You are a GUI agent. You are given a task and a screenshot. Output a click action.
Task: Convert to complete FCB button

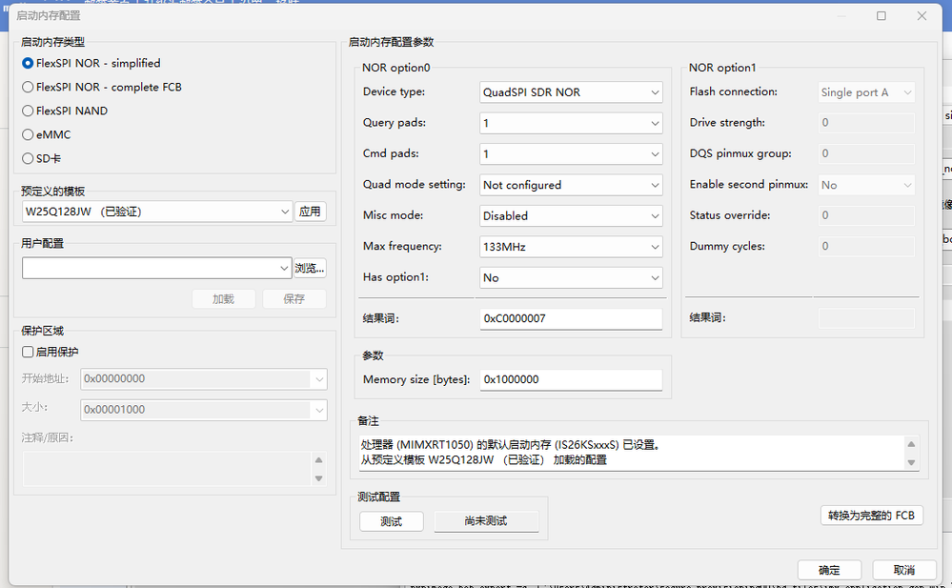(x=871, y=516)
